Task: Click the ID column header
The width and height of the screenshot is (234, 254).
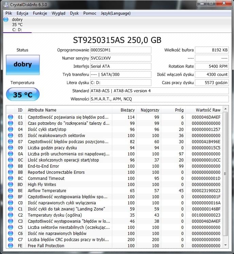Action: (20, 110)
